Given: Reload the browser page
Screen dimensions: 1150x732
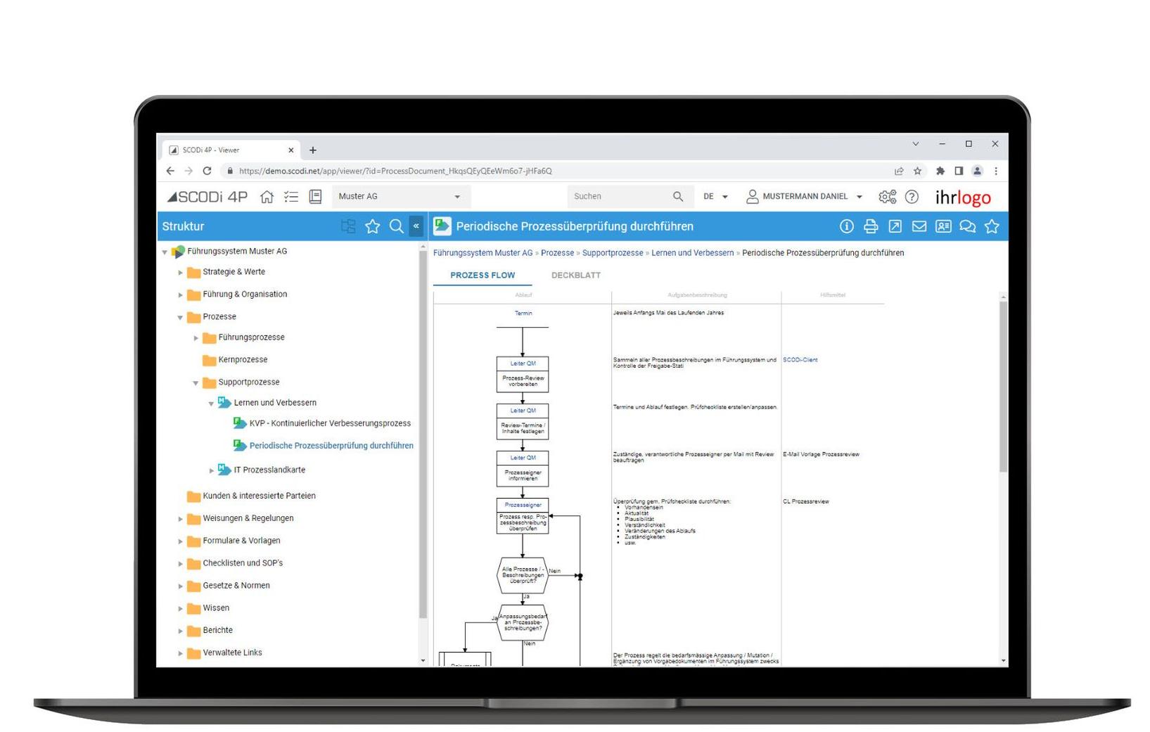Looking at the screenshot, I should point(207,171).
